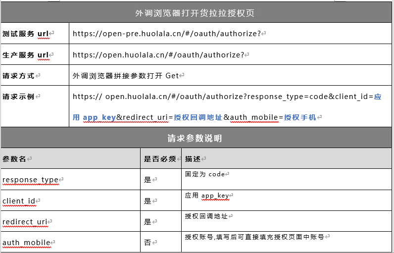Select the '请求方式' label cell
The height and width of the screenshot is (253, 394).
pos(35,75)
